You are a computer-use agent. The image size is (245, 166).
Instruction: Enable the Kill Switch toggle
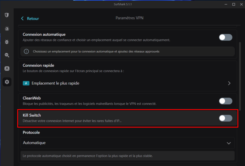pos(226,118)
